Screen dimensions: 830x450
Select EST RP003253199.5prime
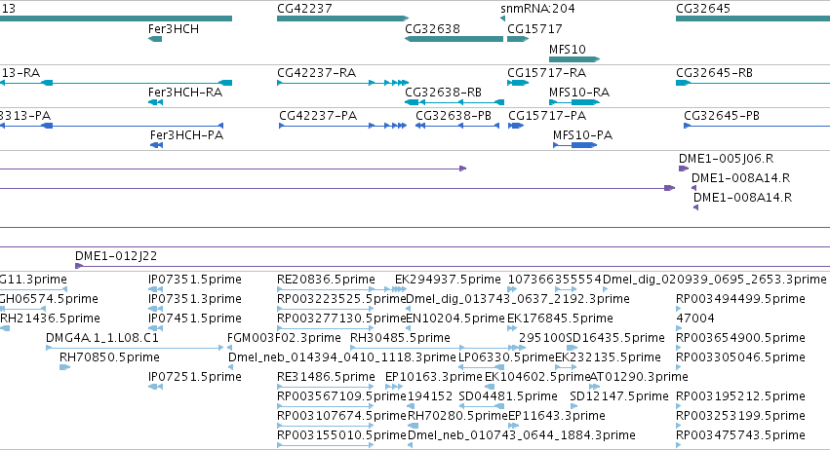pyautogui.click(x=740, y=416)
